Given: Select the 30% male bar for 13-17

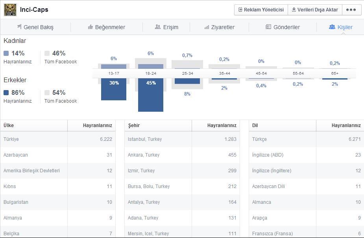Looking at the screenshot, I should [x=114, y=89].
